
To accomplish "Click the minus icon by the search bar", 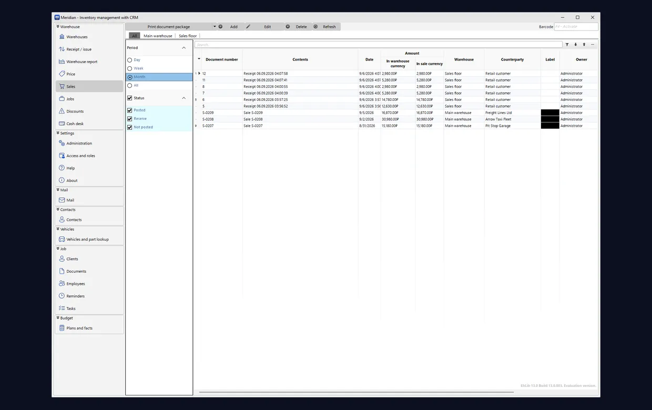I will tap(592, 45).
